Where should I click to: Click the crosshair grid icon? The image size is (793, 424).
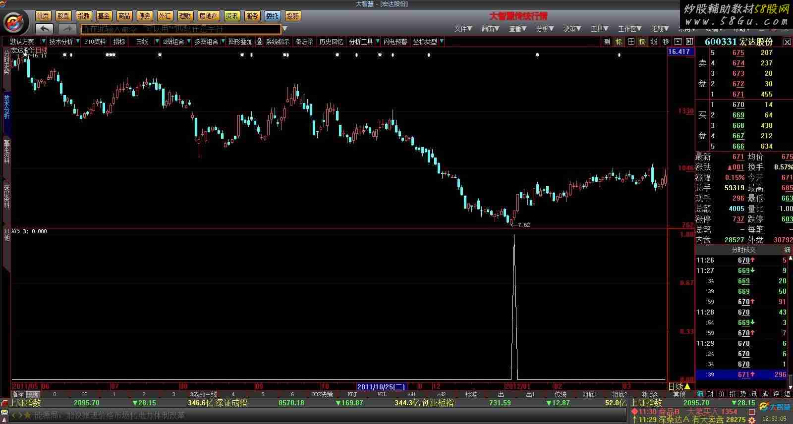click(631, 42)
